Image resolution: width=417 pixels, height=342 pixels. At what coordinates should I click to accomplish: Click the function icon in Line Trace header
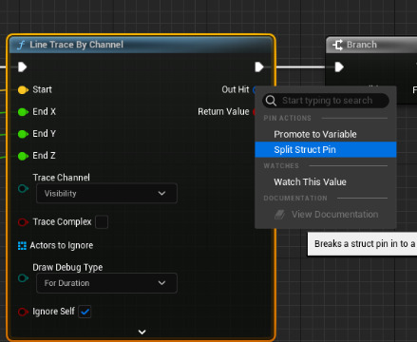[21, 45]
